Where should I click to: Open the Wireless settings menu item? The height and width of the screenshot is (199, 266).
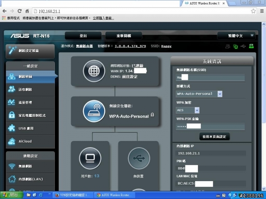click(30, 166)
